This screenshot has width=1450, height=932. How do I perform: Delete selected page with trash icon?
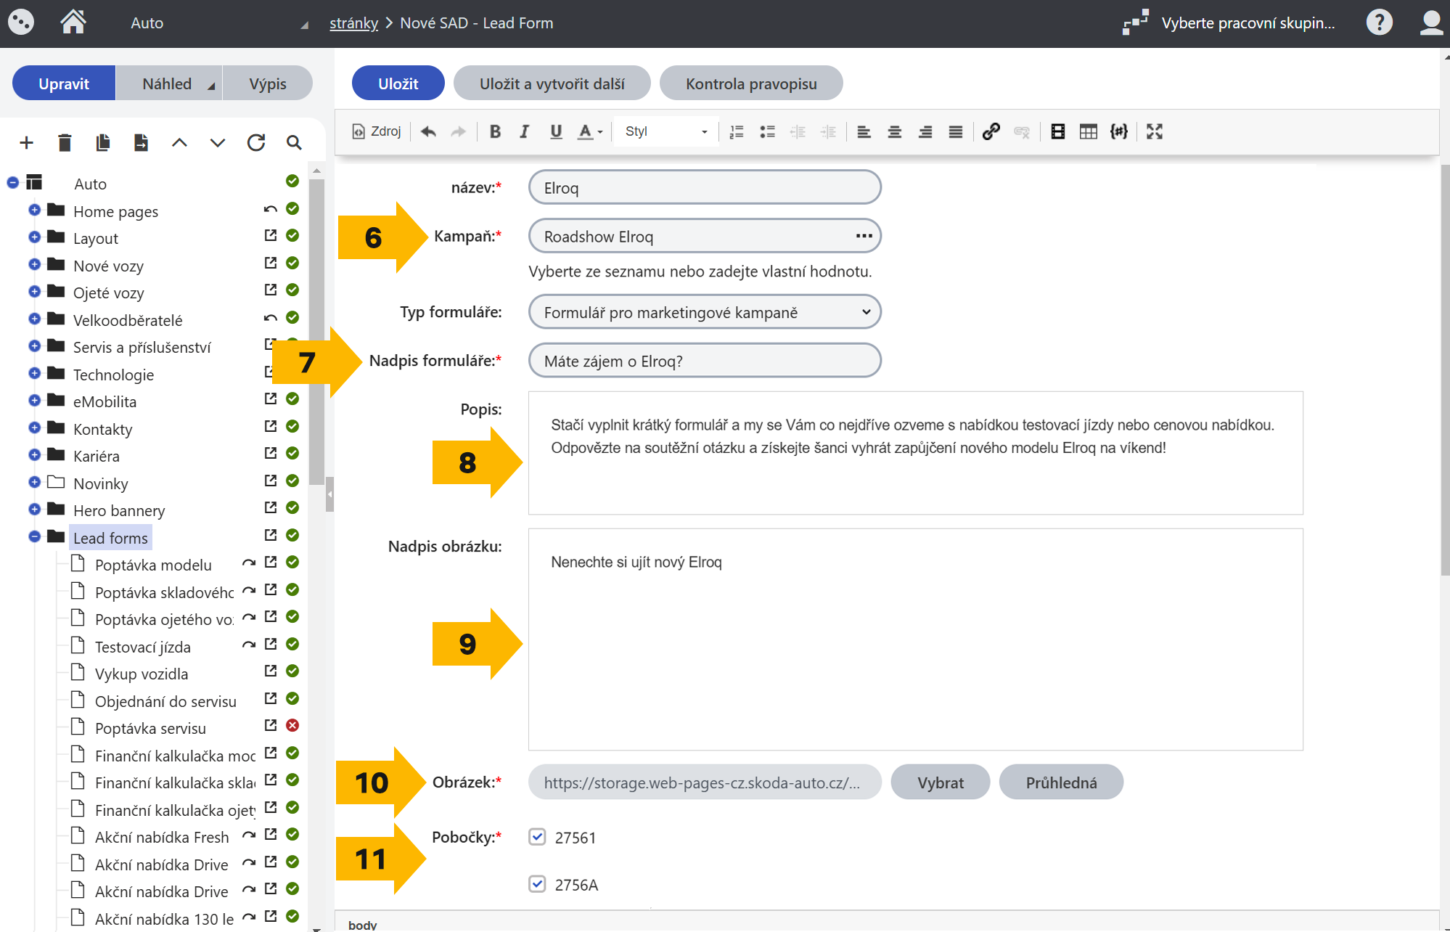pos(65,142)
